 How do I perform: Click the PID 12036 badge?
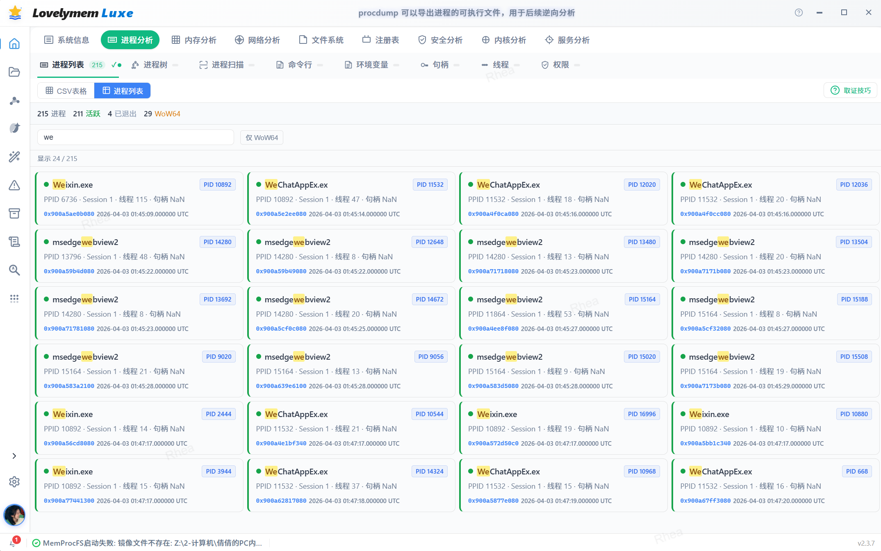coord(854,185)
